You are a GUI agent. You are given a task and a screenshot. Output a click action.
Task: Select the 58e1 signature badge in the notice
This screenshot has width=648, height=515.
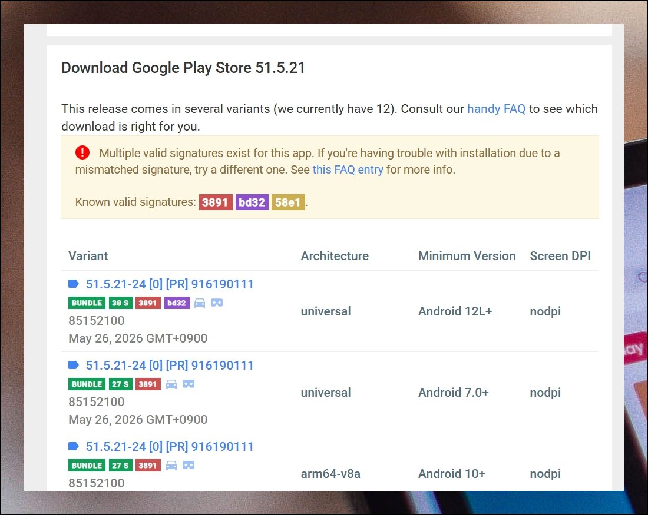coord(287,202)
